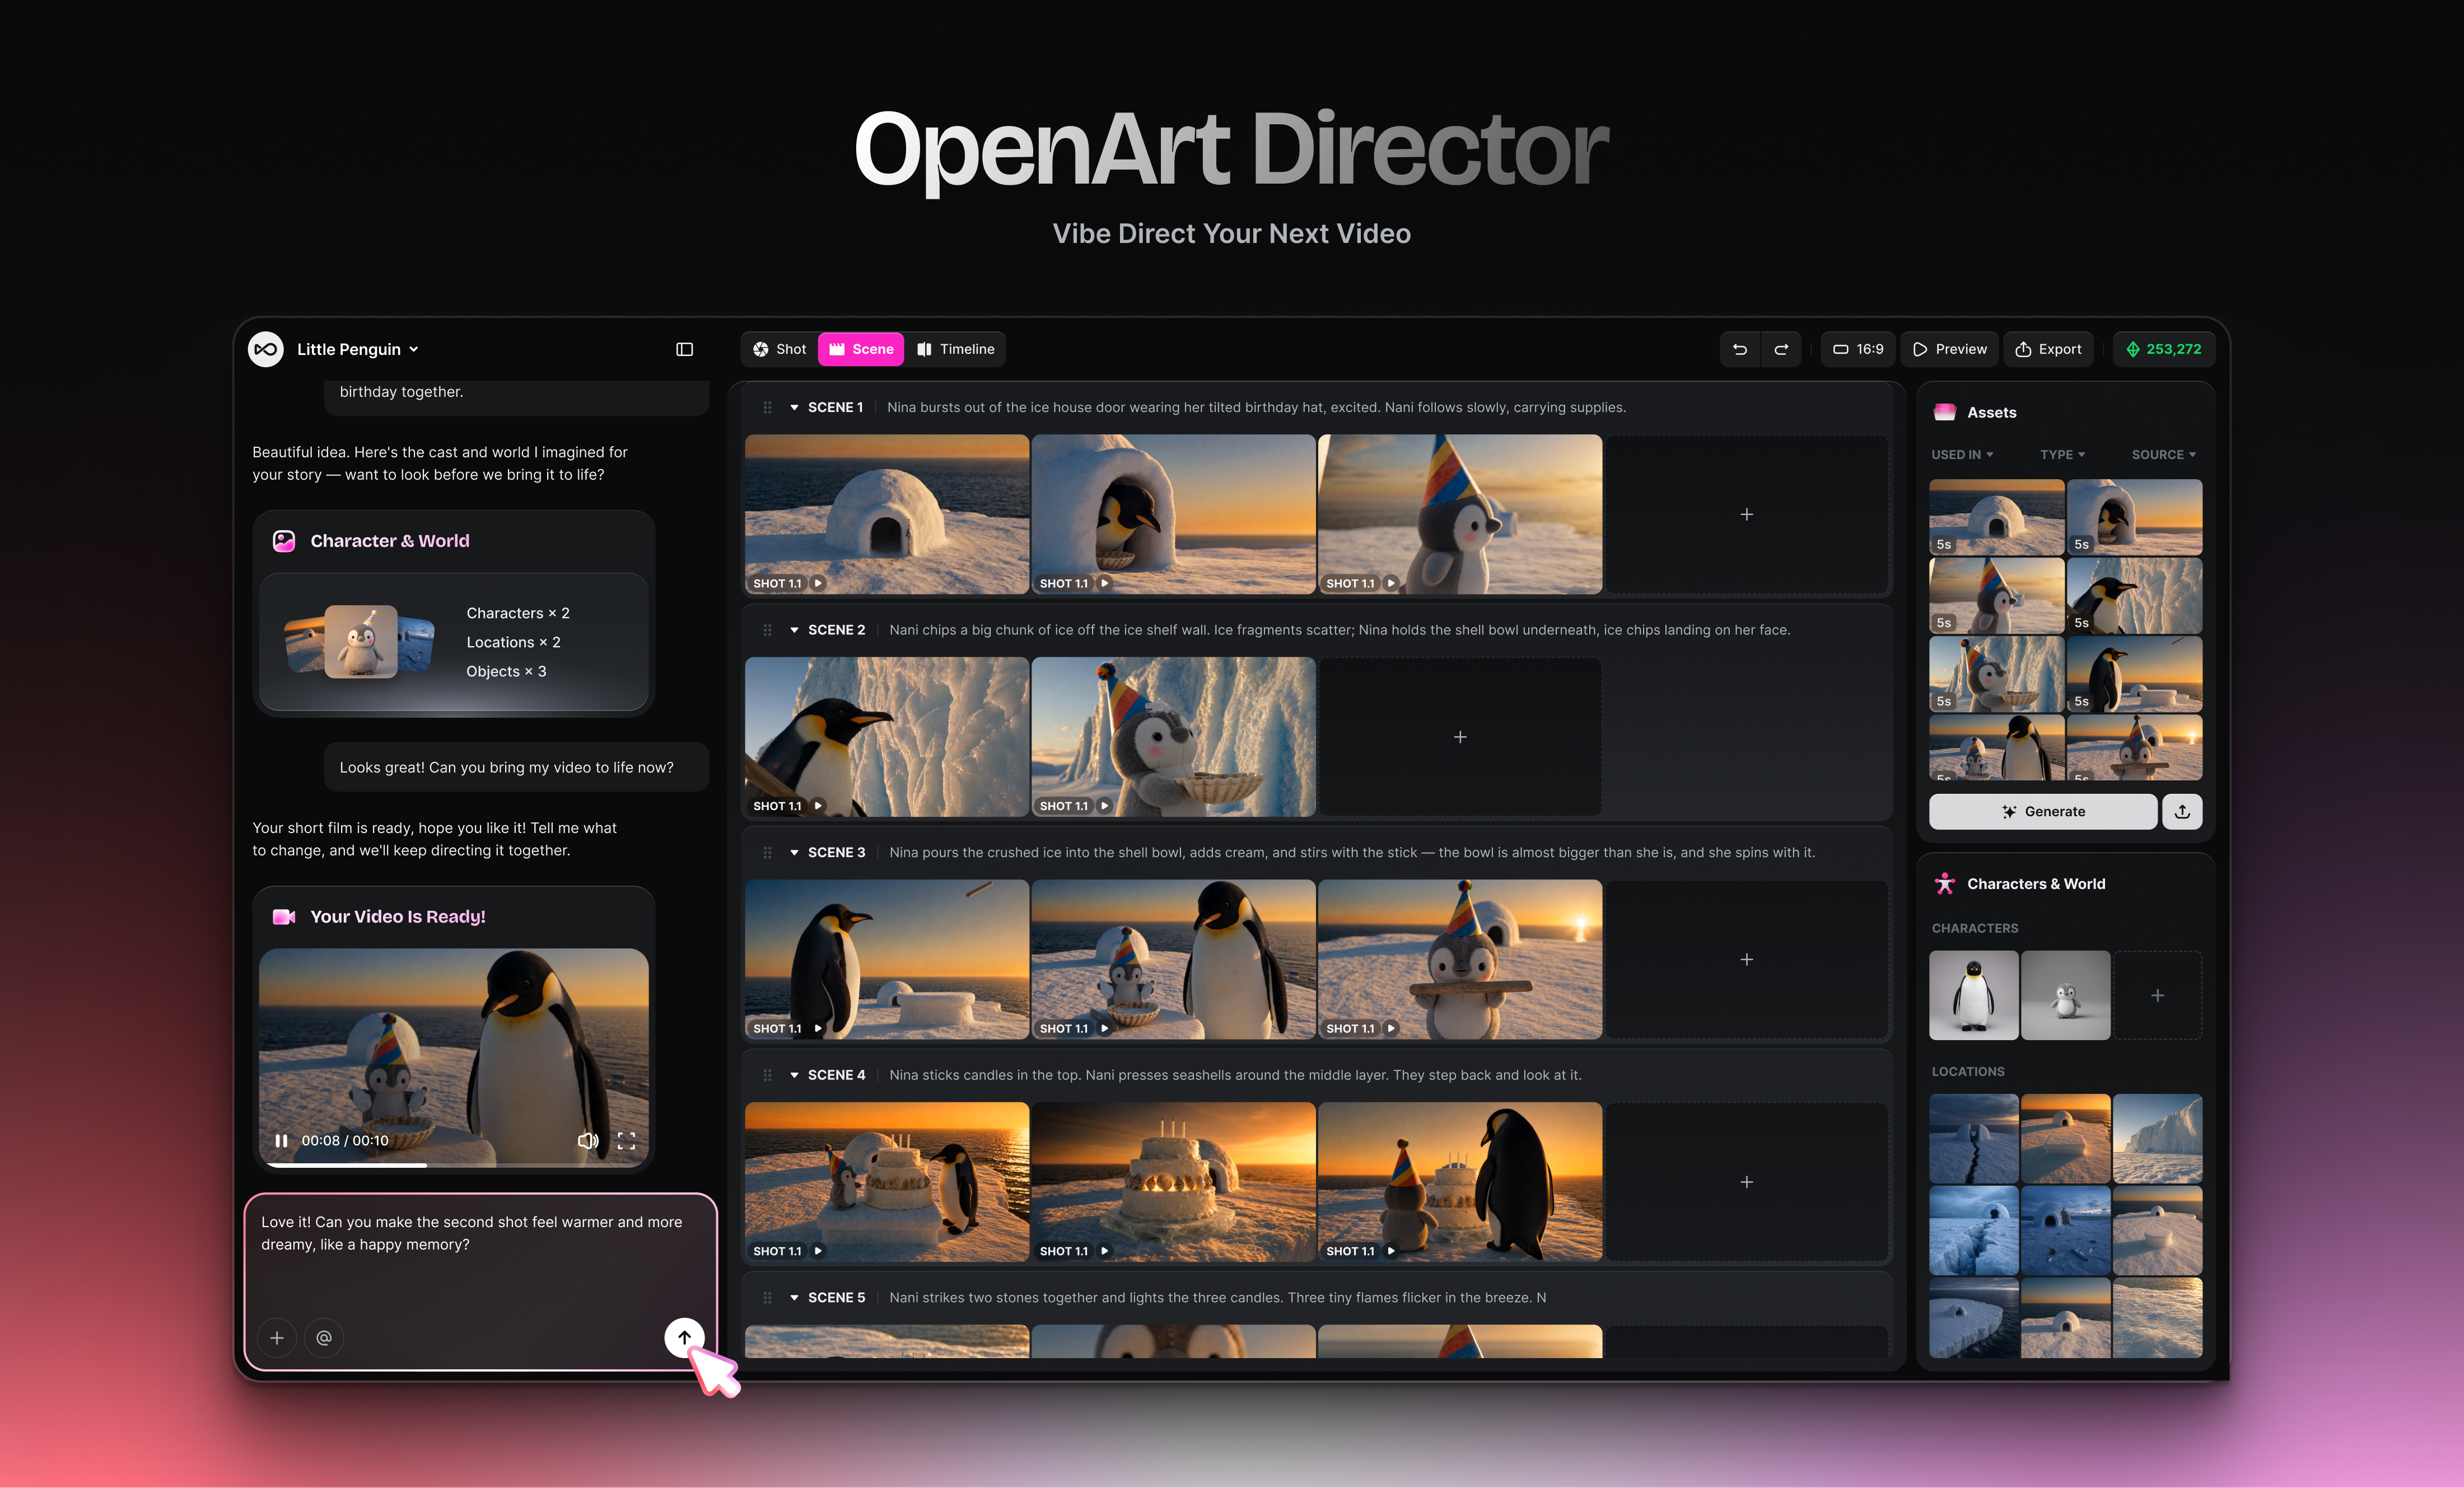Collapse the chat sidebar panel icon
Screen dimensions: 2464x1488
pyautogui.click(x=684, y=349)
